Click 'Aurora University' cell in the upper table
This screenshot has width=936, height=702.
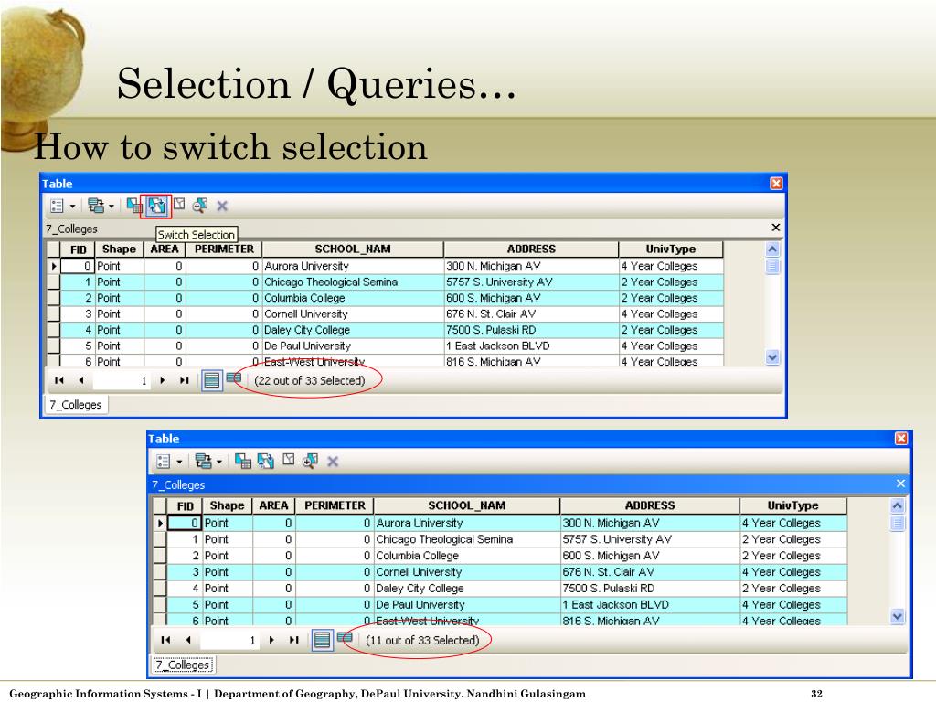[353, 266]
